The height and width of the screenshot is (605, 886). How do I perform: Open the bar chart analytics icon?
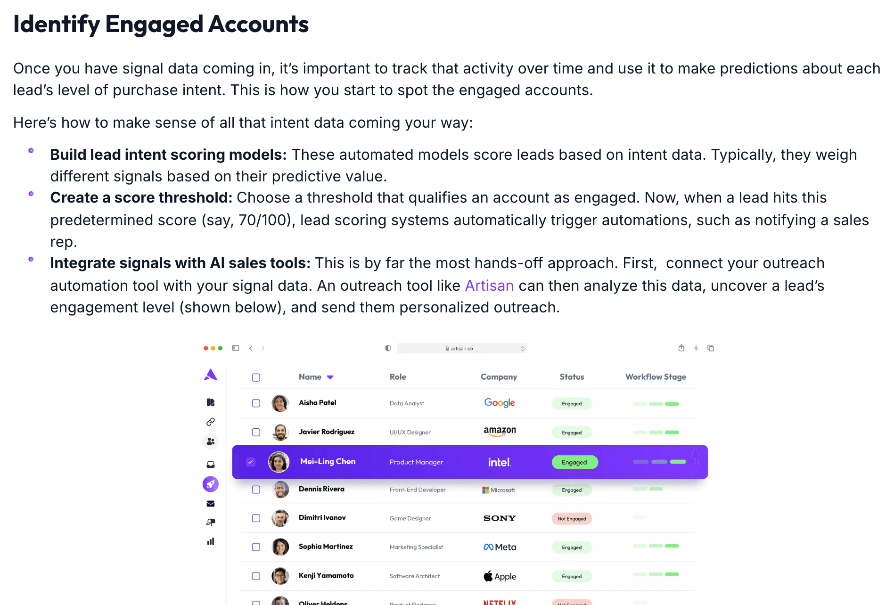[211, 541]
